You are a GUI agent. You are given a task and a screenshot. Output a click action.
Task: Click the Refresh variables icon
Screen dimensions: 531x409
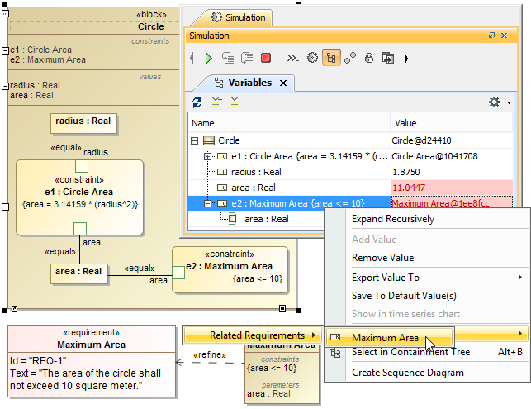point(197,102)
